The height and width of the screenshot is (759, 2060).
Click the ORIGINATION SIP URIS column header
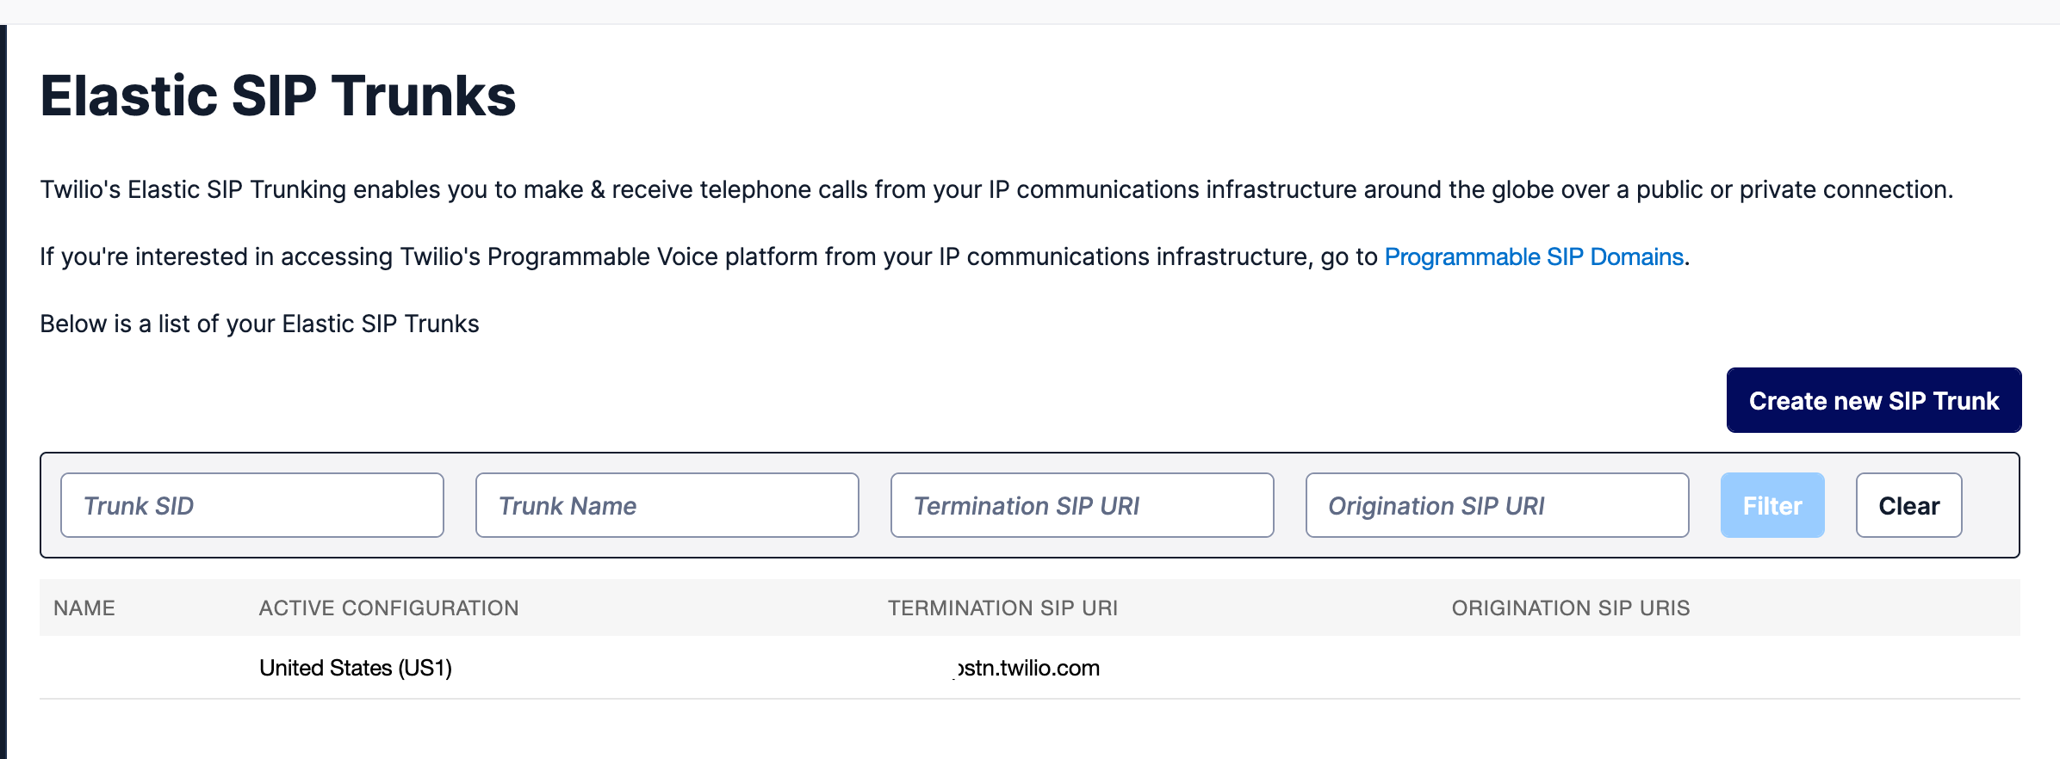pos(1571,608)
